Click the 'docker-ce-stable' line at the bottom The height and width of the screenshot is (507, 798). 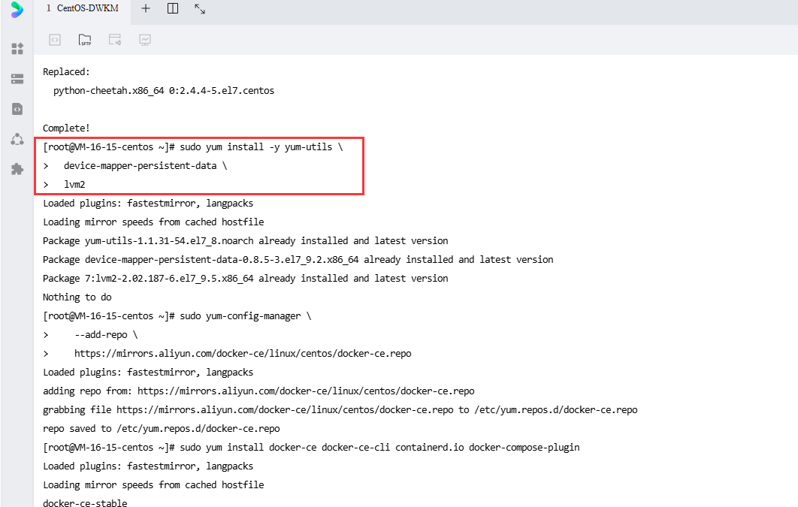click(x=85, y=502)
